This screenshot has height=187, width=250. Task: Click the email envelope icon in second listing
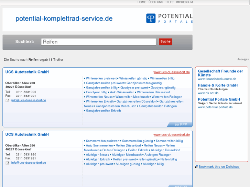point(8,163)
